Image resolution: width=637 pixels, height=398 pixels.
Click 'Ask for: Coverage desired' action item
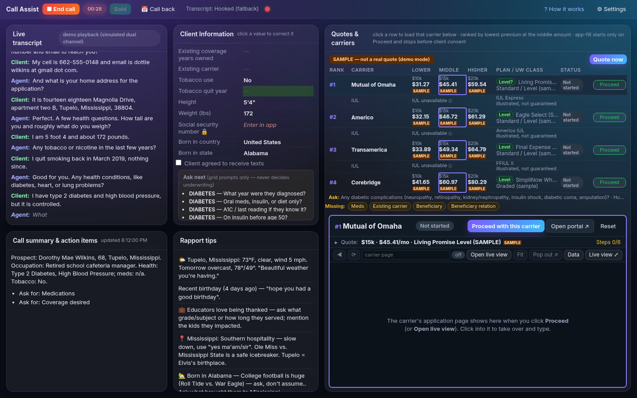(54, 302)
